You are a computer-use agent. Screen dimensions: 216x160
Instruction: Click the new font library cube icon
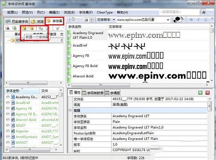(x=24, y=28)
